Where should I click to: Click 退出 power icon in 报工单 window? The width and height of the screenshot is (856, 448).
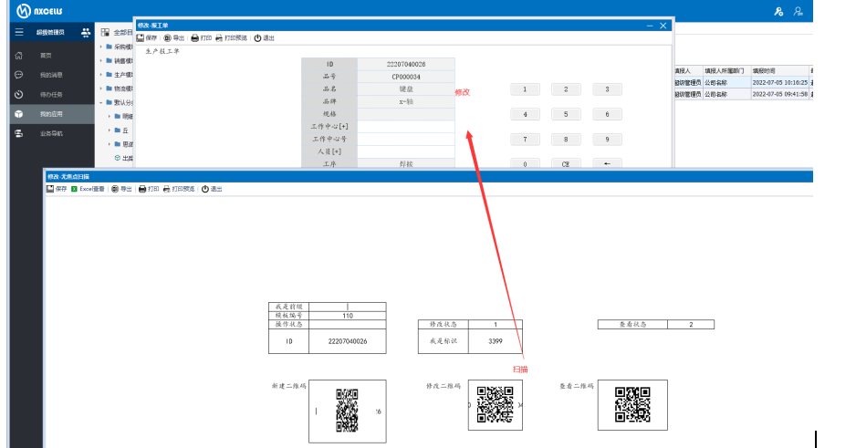(257, 38)
